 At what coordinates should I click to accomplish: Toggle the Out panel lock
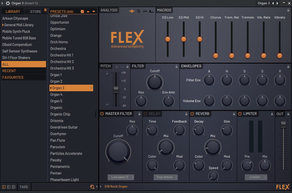coord(288,114)
